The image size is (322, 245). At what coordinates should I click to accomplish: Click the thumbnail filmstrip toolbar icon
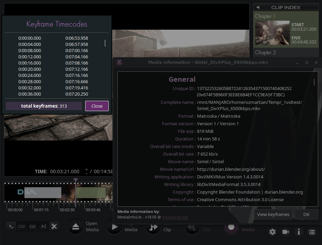[33, 226]
